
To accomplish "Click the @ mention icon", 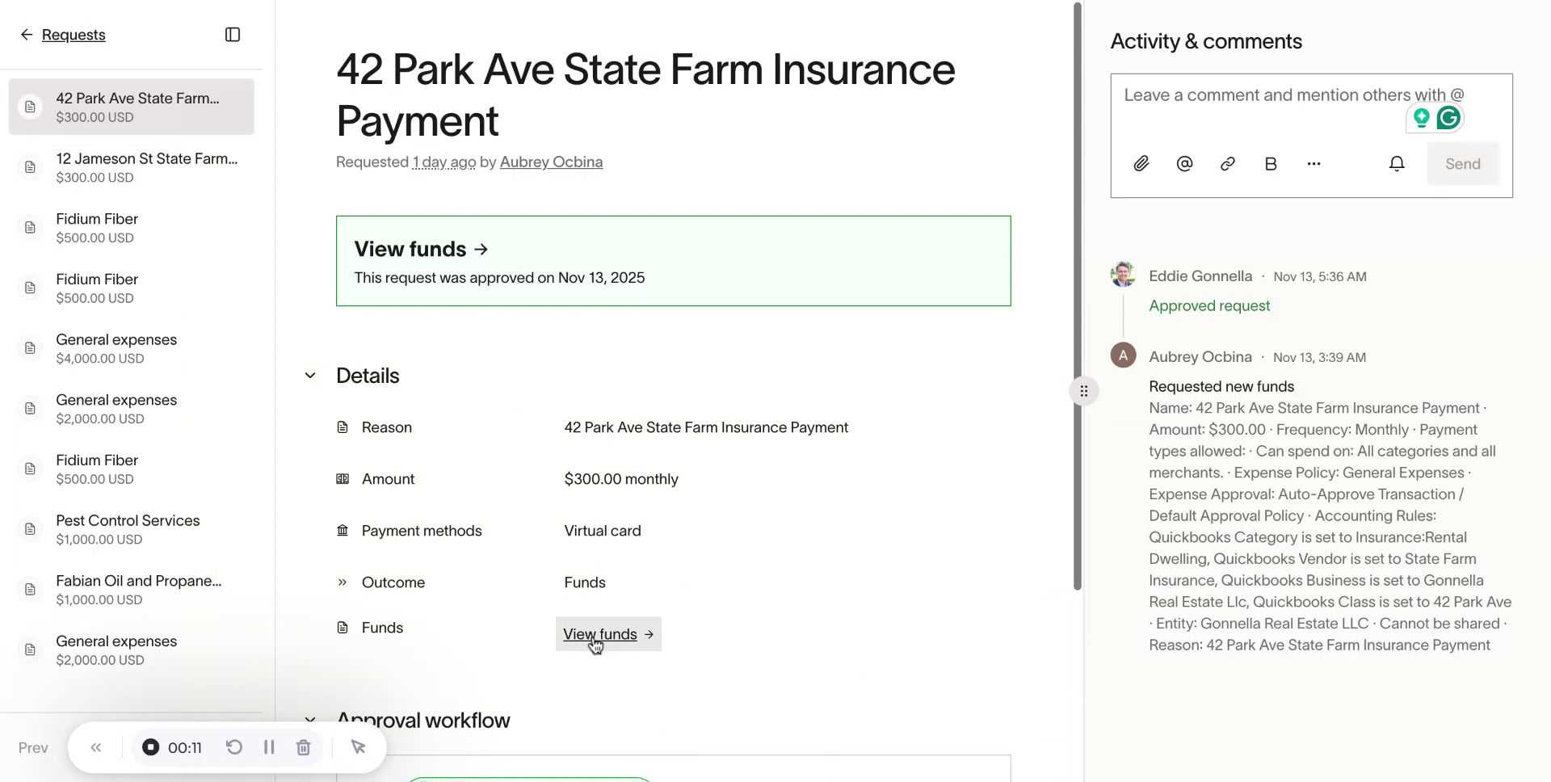I will 1184,164.
